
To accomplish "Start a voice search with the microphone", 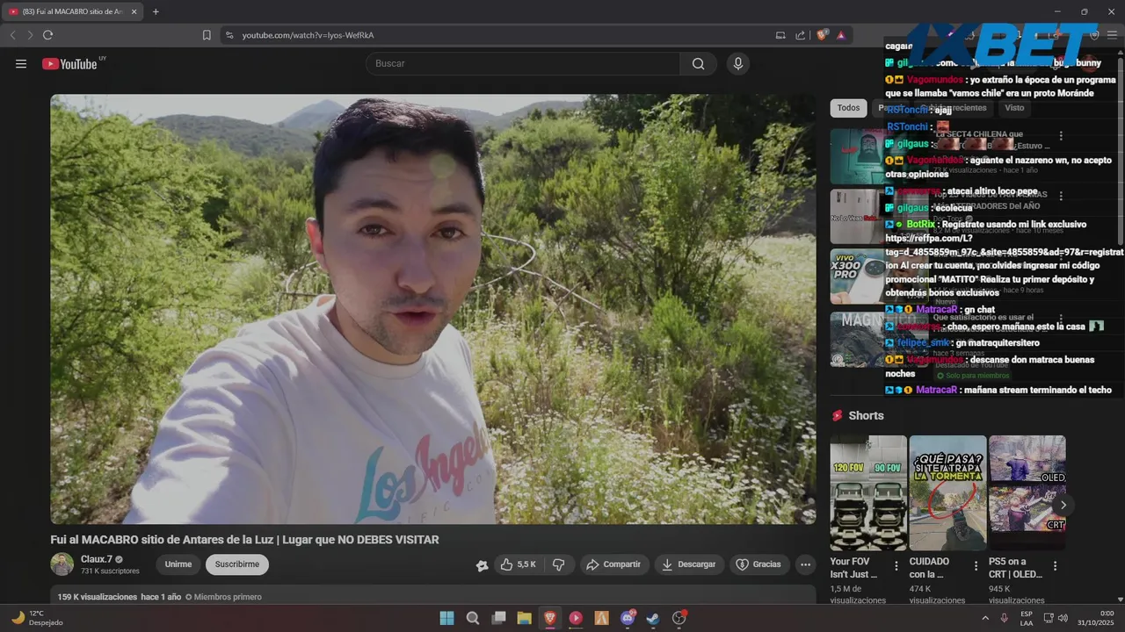I will tap(737, 63).
